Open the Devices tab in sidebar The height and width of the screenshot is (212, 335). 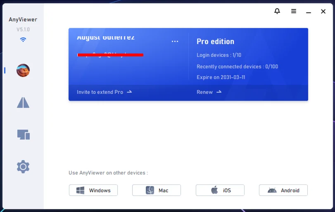click(x=23, y=135)
